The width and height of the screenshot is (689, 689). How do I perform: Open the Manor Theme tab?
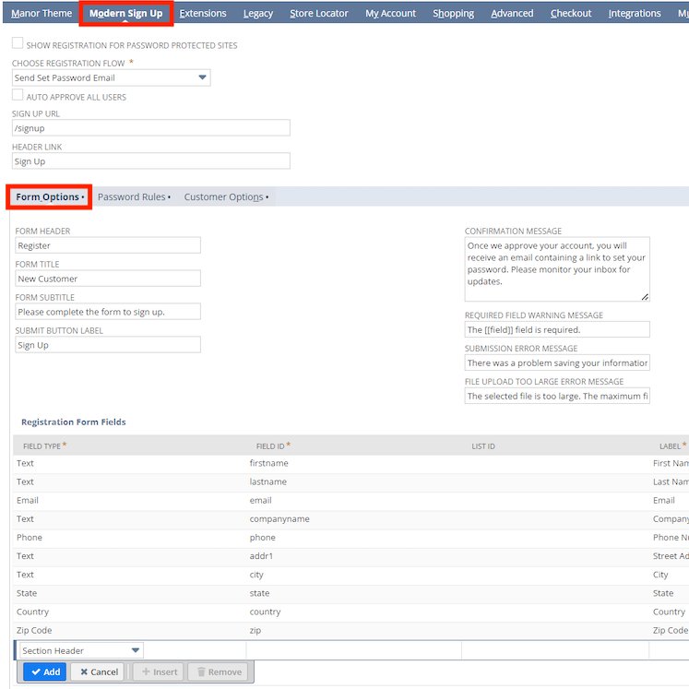point(42,13)
